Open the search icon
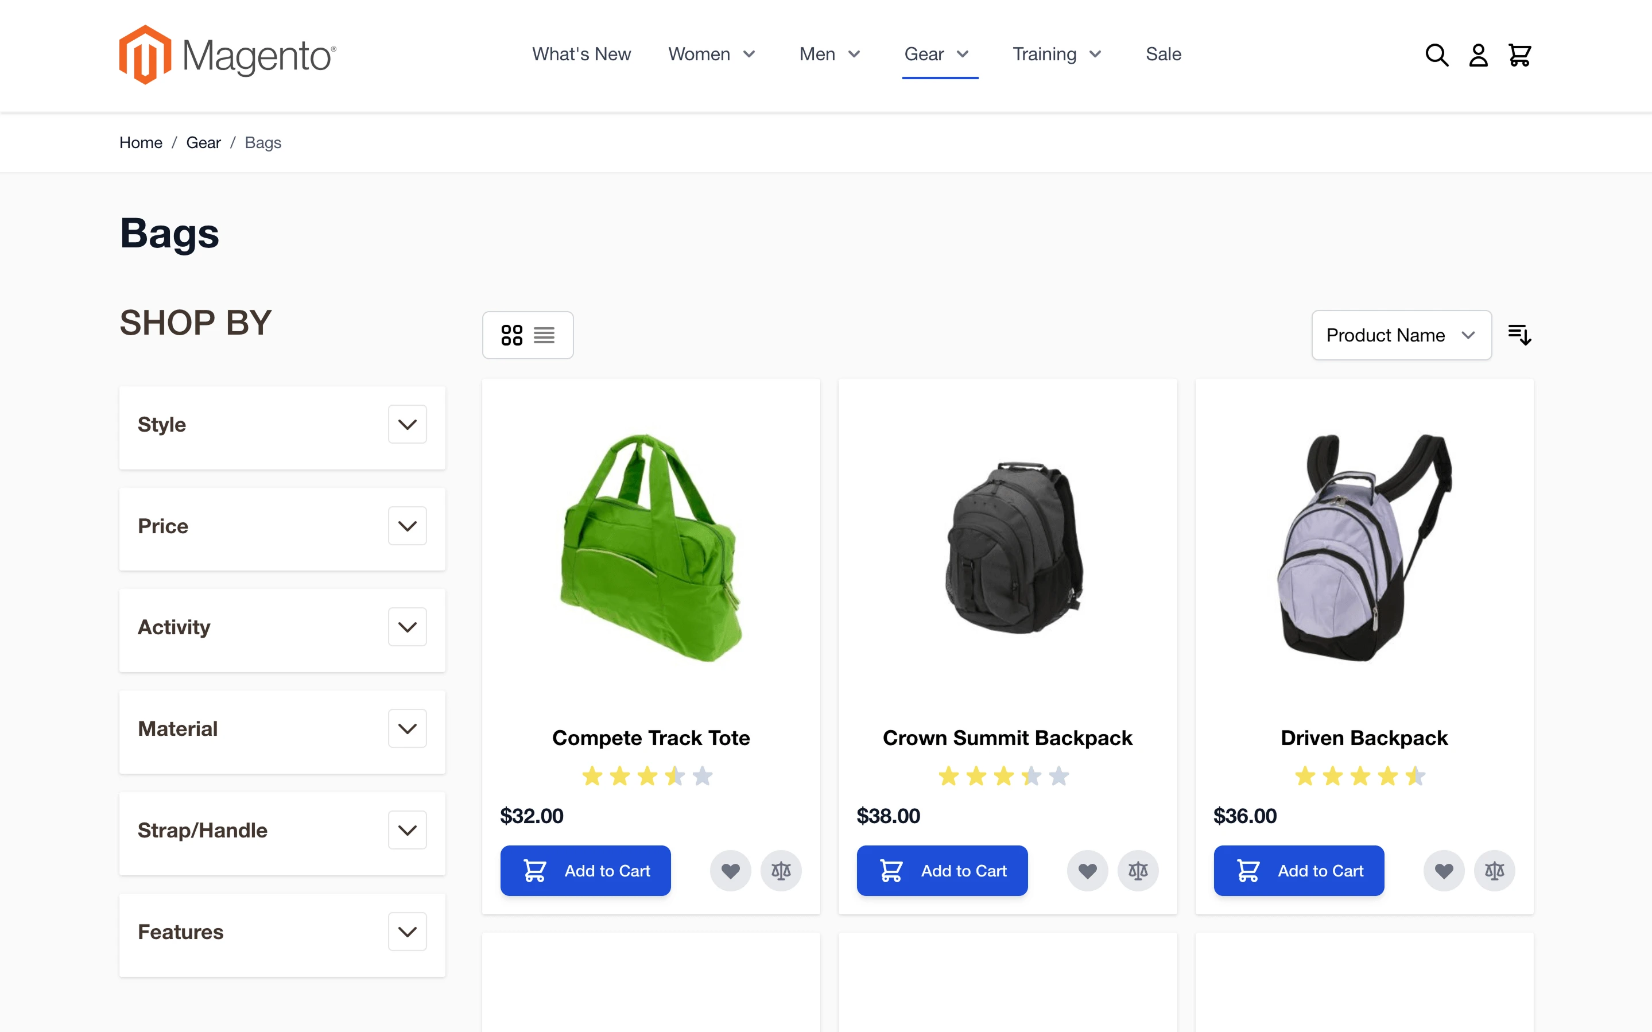This screenshot has height=1032, width=1652. coord(1436,55)
